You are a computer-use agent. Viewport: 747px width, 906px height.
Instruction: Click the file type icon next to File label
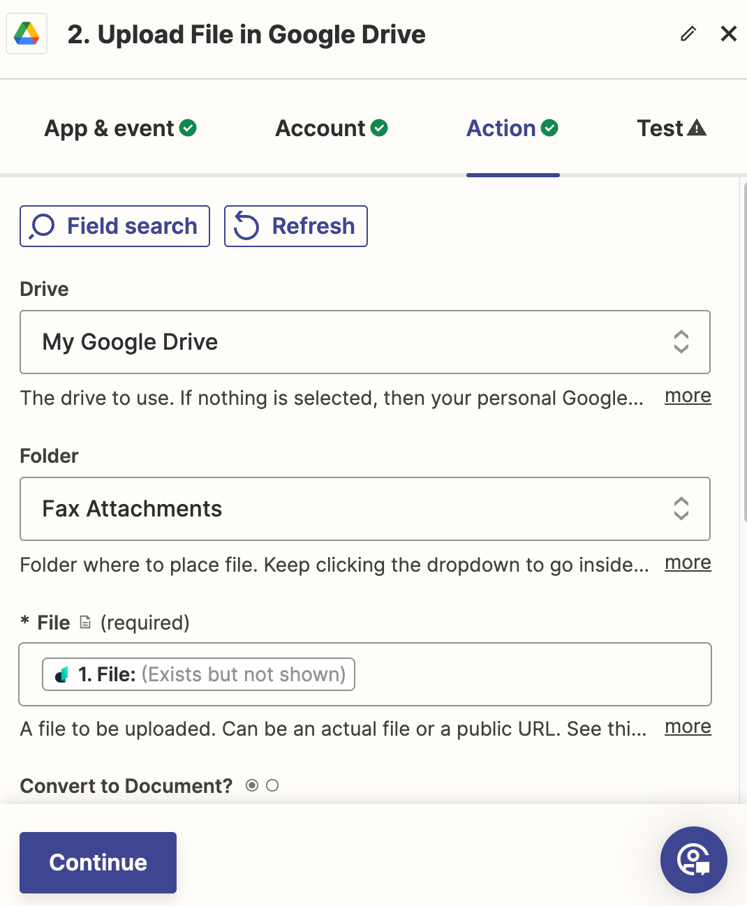click(85, 622)
